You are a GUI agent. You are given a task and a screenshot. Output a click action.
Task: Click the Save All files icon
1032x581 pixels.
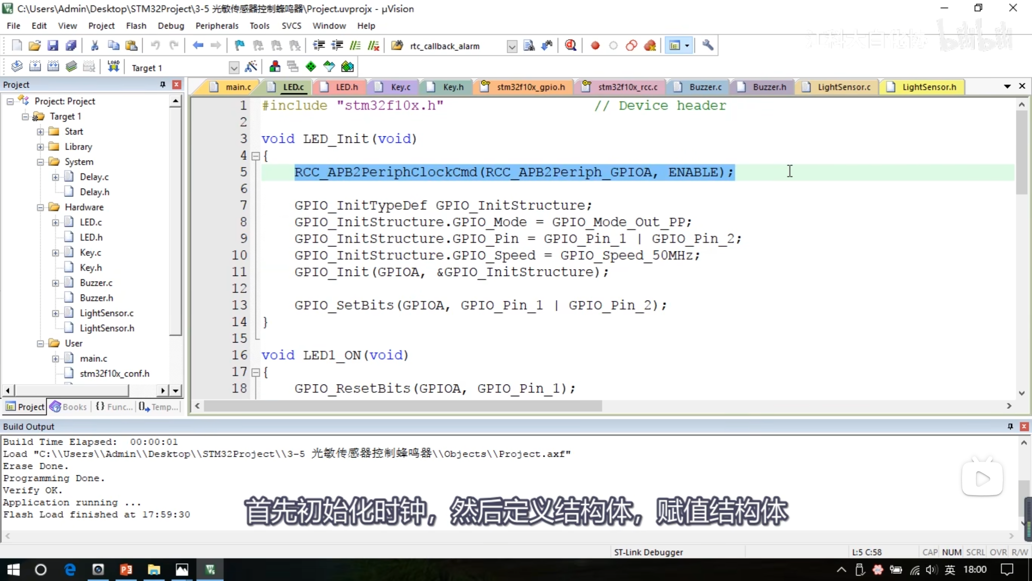[71, 46]
